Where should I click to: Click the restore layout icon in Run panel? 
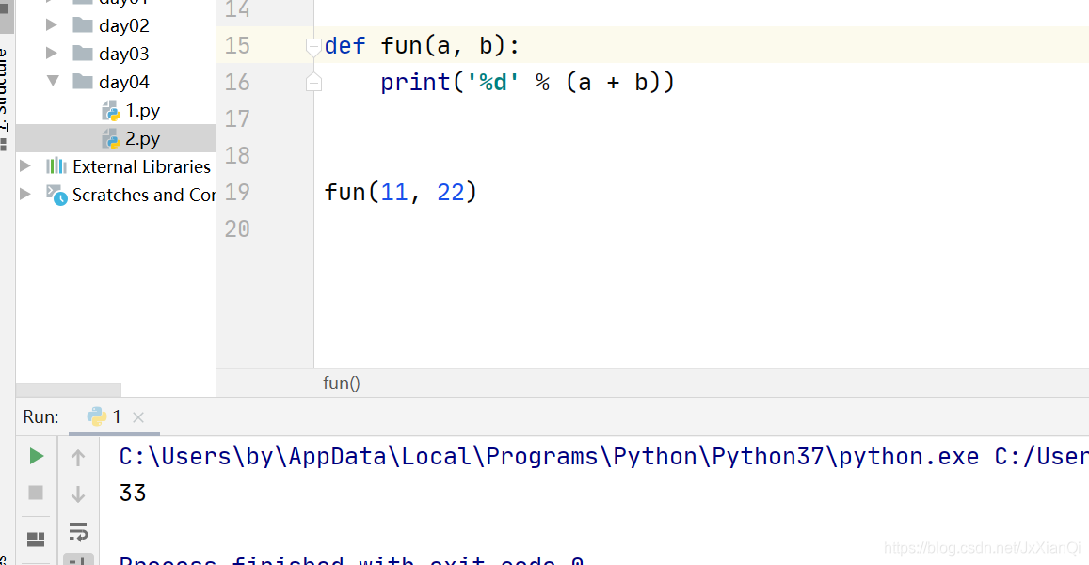[x=36, y=540]
